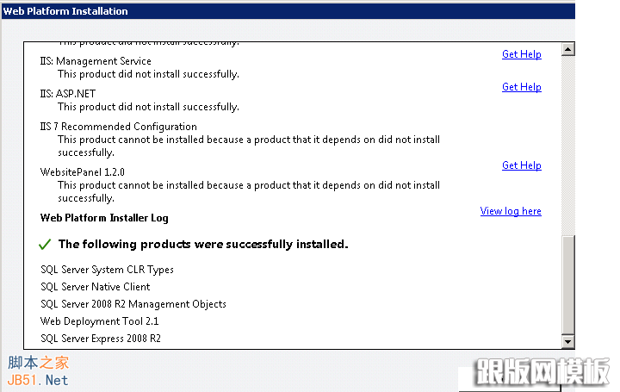Select SQL Server 2008 R2 Management Objects row

133,304
